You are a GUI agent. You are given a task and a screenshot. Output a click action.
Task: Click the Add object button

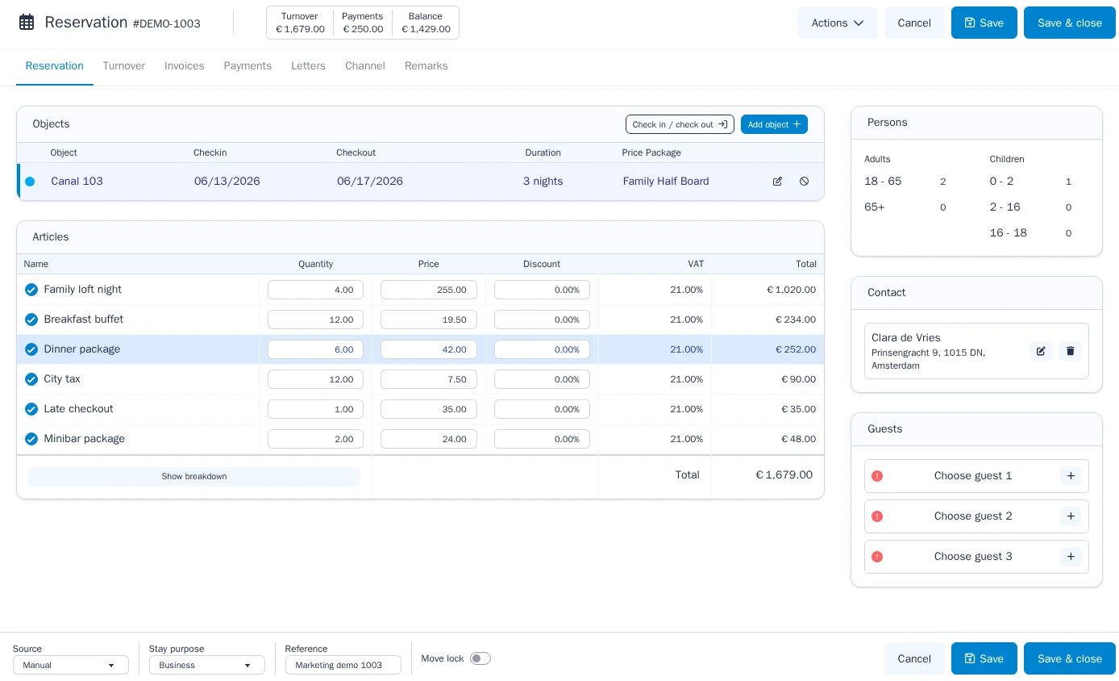pos(774,124)
